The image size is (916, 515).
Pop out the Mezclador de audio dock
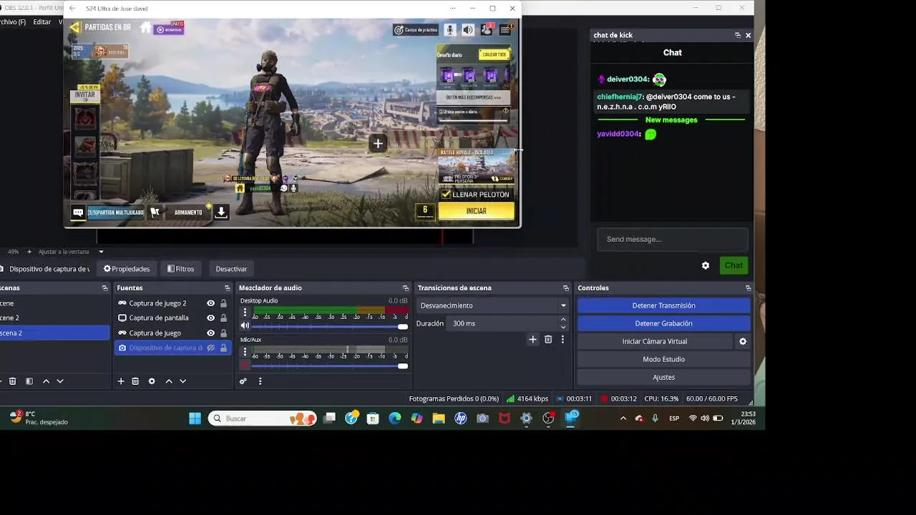406,288
